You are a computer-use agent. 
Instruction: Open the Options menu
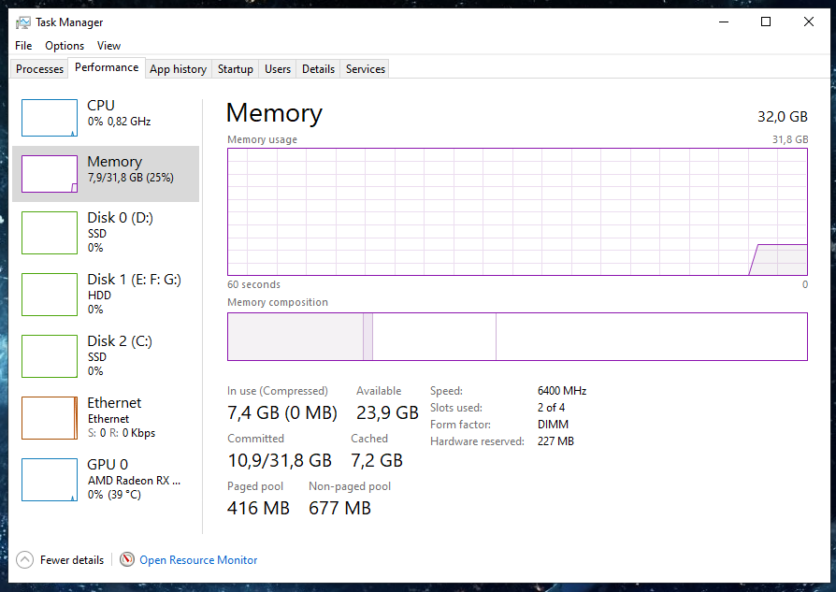coord(65,46)
